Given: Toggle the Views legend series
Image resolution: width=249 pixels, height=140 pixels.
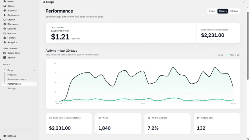Looking at the screenshot, I should 218,55.
